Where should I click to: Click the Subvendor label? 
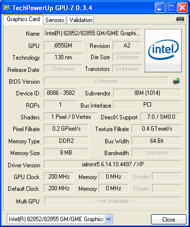click(x=97, y=93)
